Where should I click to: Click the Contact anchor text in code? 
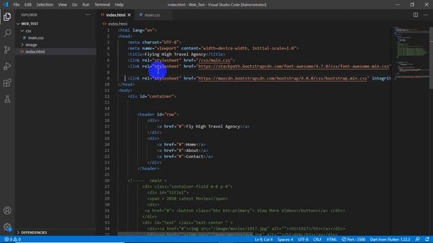pyautogui.click(x=194, y=157)
